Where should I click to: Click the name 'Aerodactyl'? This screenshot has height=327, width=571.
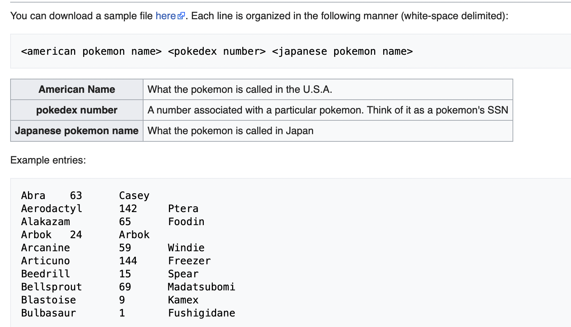(52, 209)
